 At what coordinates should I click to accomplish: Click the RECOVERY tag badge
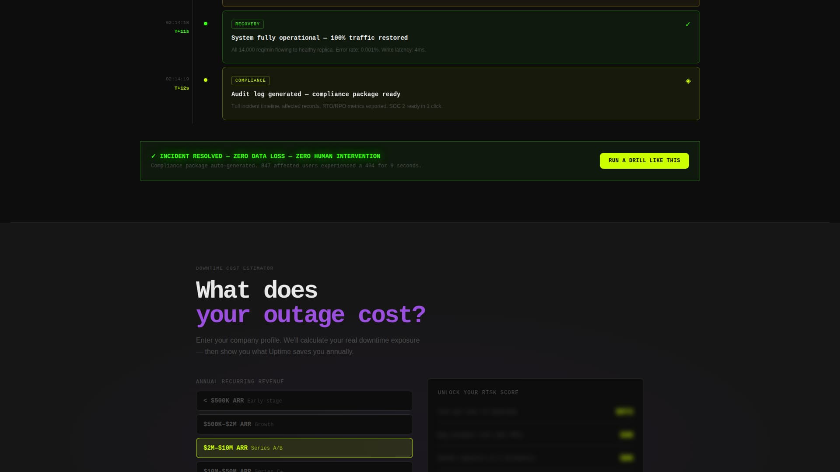point(248,24)
